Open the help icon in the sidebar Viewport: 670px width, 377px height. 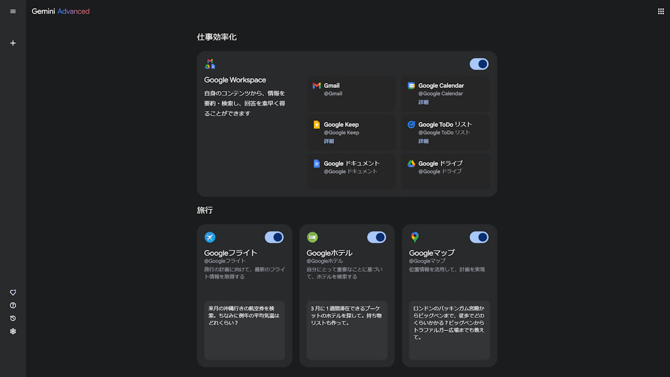13,305
